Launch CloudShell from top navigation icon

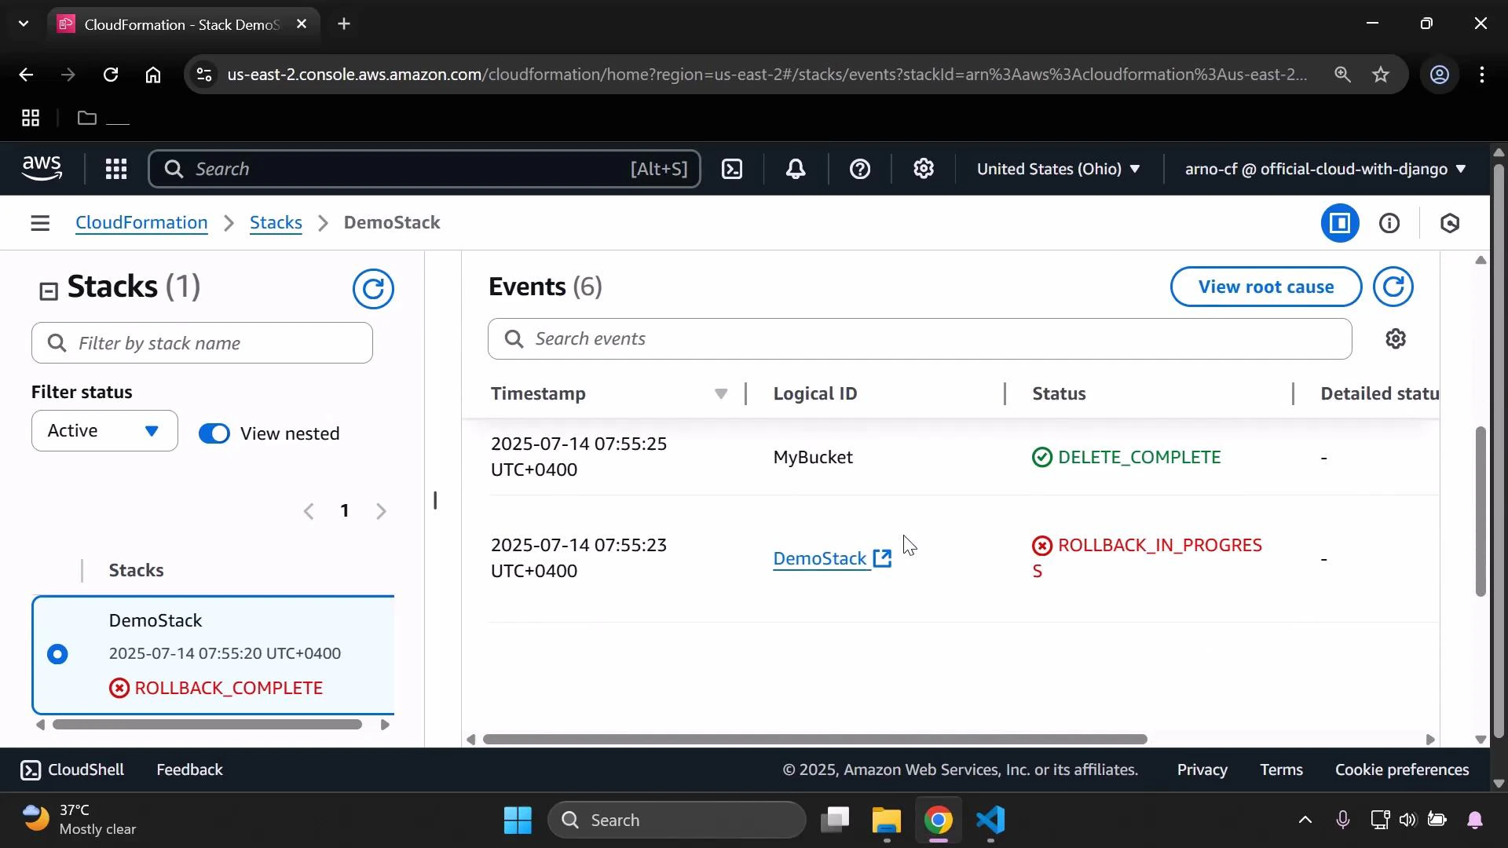click(x=732, y=169)
